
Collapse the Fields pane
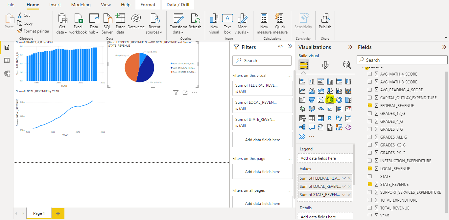(x=444, y=47)
